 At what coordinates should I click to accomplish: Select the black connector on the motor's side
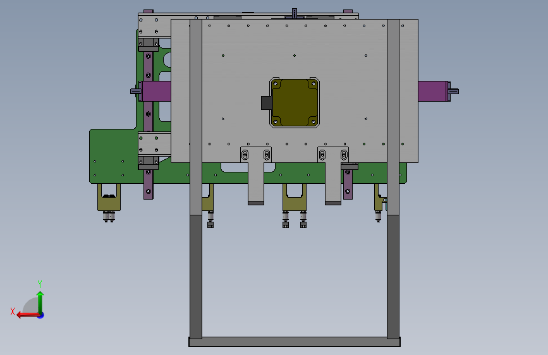coord(267,103)
